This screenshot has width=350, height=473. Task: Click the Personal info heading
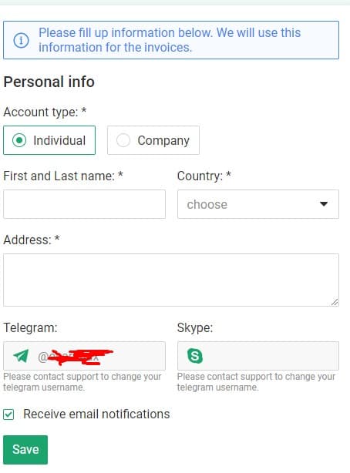49,82
